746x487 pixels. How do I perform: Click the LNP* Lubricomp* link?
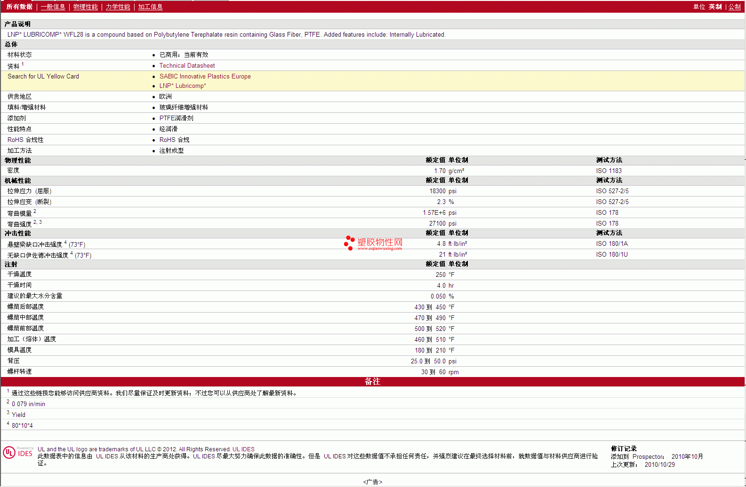(x=183, y=86)
